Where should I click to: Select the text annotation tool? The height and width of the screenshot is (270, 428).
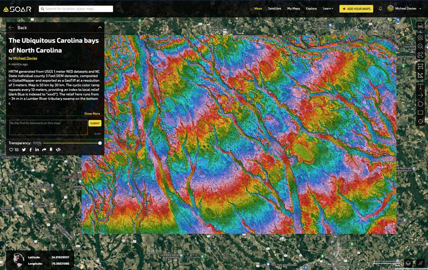pos(420,87)
